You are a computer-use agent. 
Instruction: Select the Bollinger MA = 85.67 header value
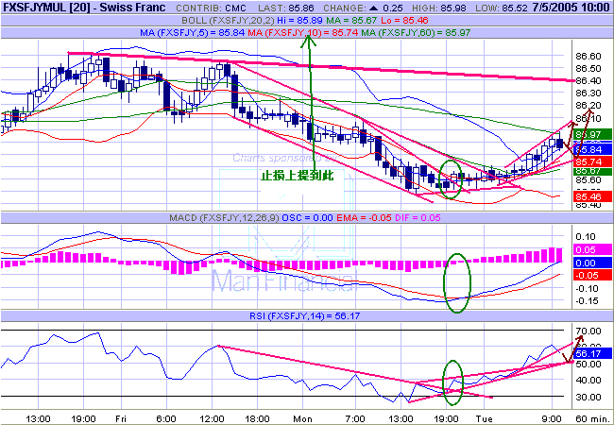tap(350, 21)
